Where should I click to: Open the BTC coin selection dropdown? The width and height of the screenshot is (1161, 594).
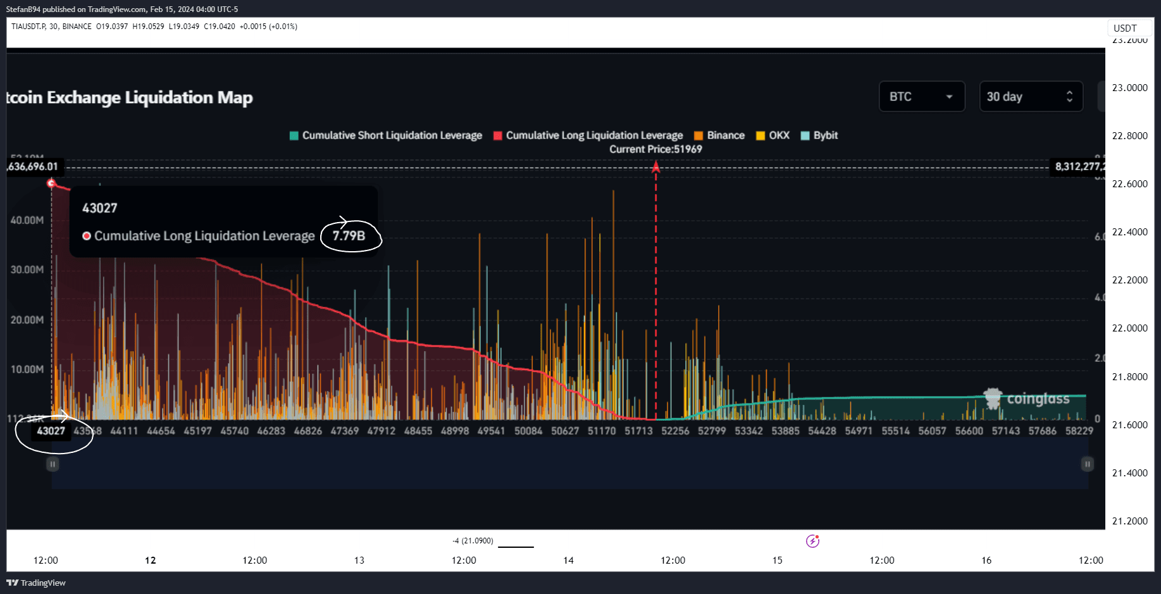[x=921, y=96]
